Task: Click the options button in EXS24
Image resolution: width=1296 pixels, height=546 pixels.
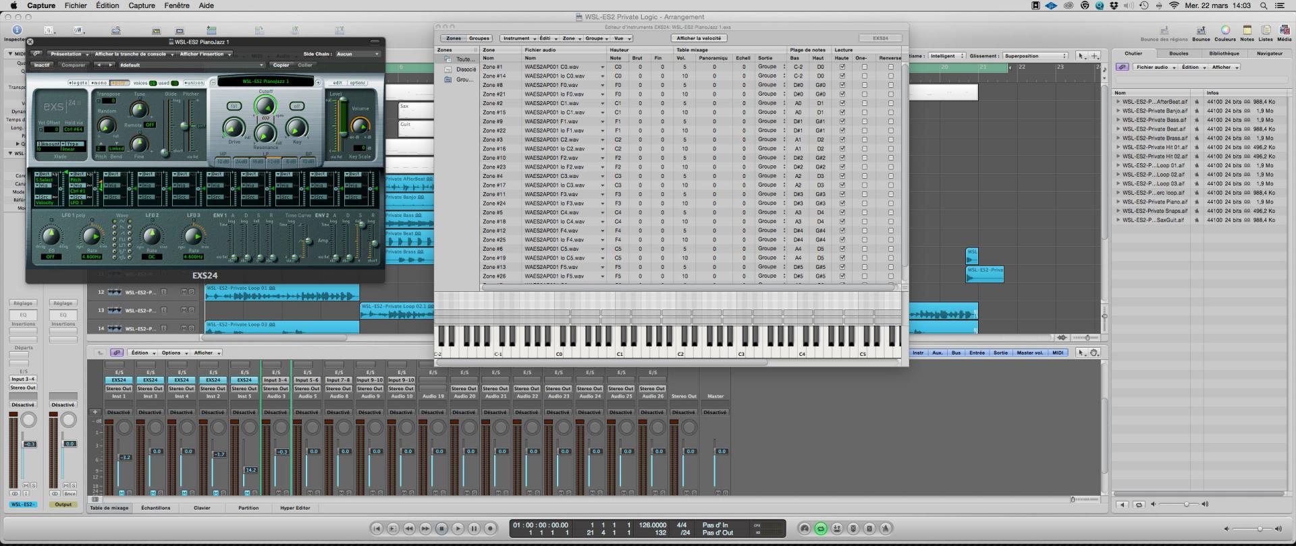Action: point(358,83)
